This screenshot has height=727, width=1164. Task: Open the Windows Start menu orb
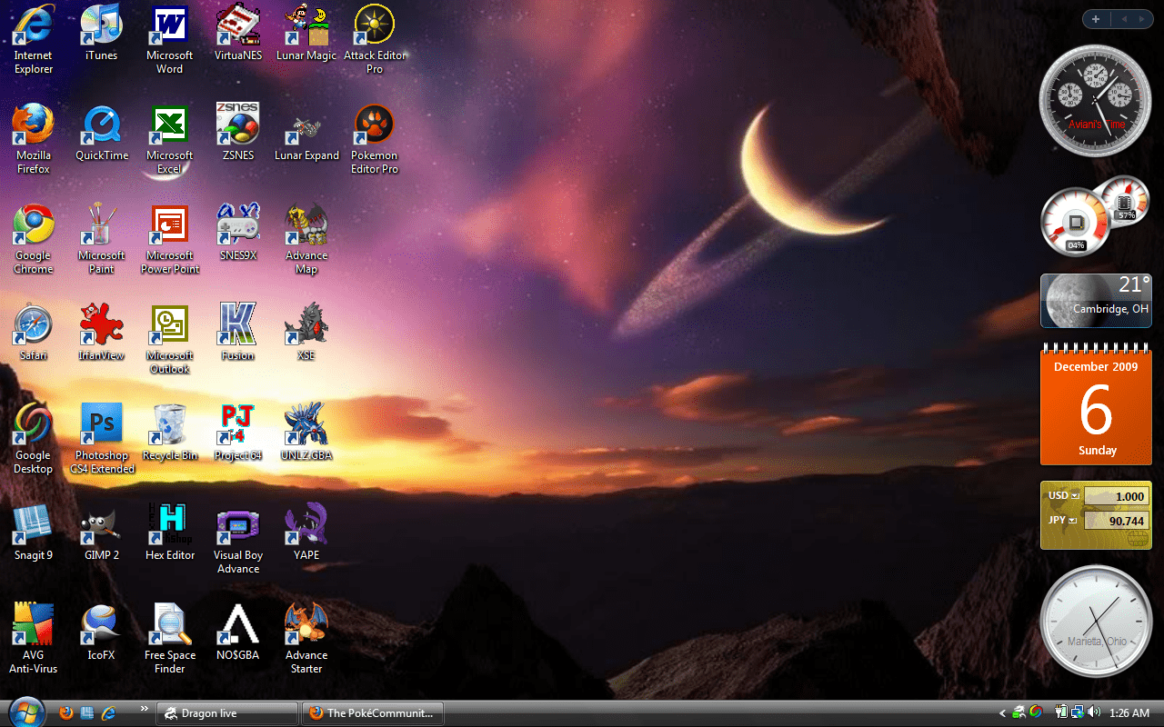(x=25, y=712)
